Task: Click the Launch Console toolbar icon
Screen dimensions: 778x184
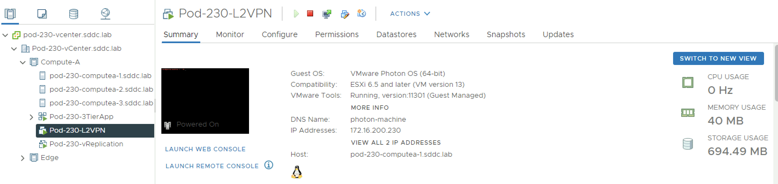Action: pos(327,14)
